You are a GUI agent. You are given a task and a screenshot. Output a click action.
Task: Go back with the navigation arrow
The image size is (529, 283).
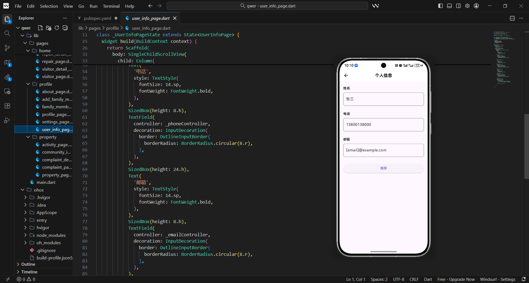tap(150, 6)
